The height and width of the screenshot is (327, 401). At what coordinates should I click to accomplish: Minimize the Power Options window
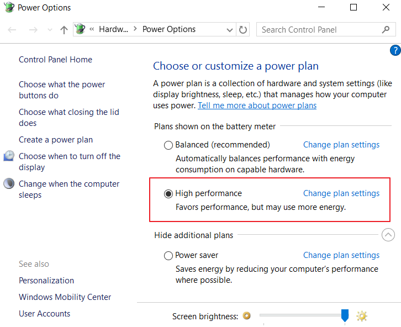click(321, 7)
